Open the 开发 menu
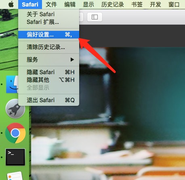 (x=156, y=4)
